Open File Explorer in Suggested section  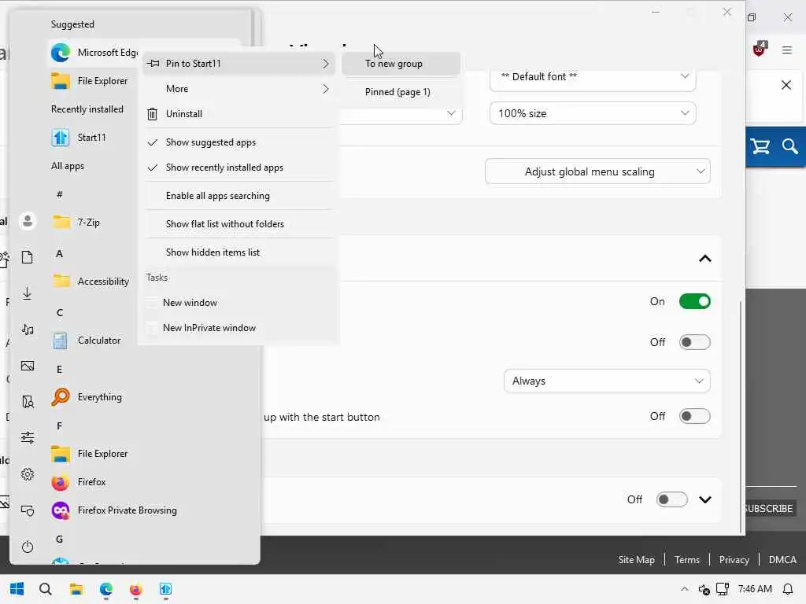tap(90, 81)
